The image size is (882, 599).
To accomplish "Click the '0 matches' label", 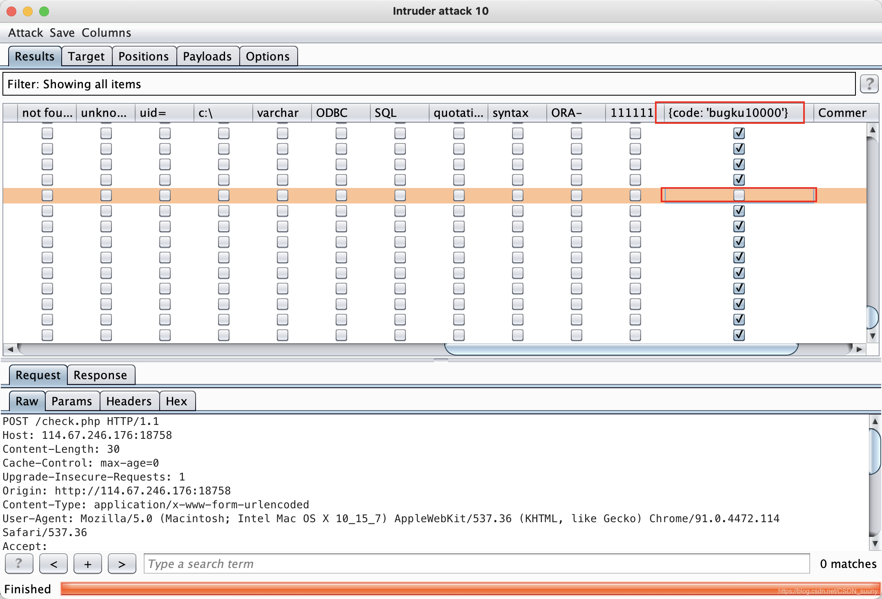I will [x=848, y=564].
